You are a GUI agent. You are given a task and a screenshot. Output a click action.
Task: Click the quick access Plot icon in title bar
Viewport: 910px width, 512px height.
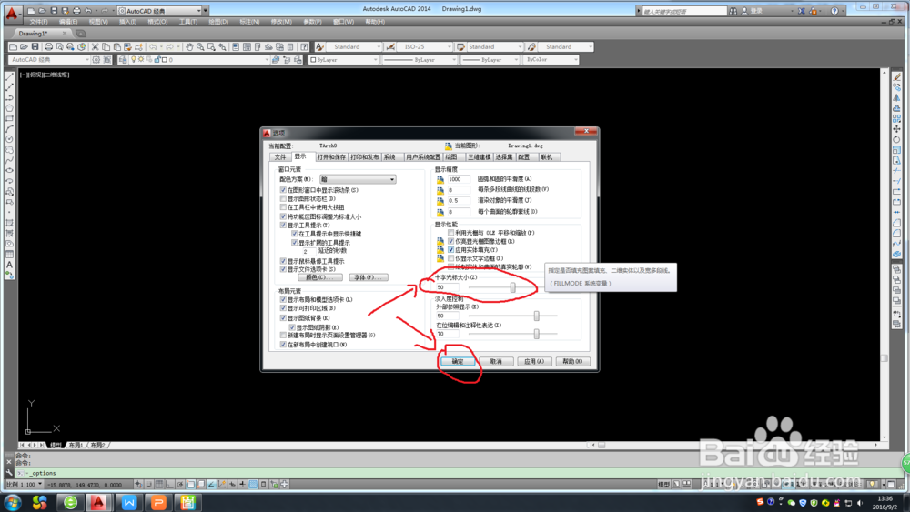tap(76, 11)
